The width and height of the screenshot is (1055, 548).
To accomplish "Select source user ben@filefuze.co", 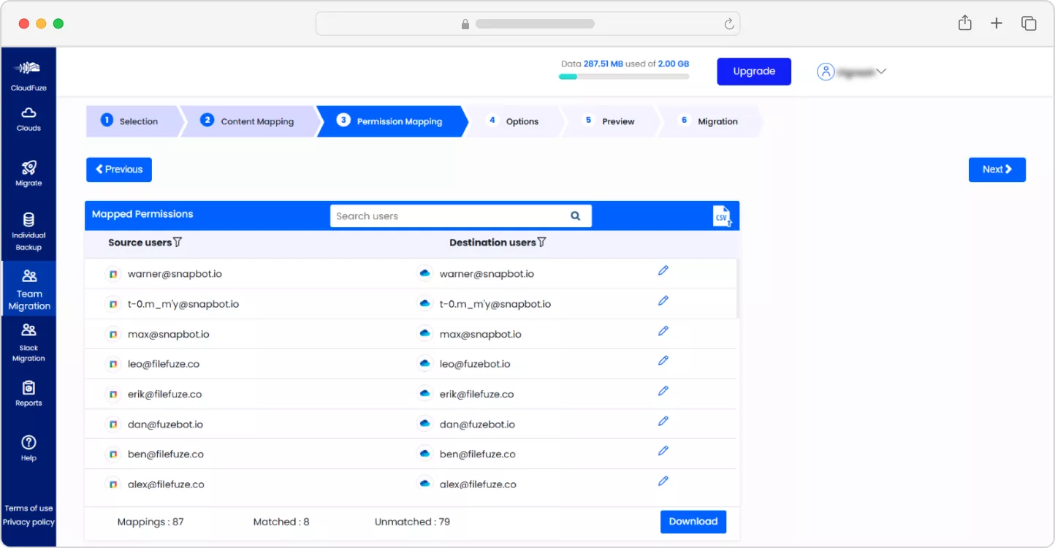I will click(x=166, y=454).
